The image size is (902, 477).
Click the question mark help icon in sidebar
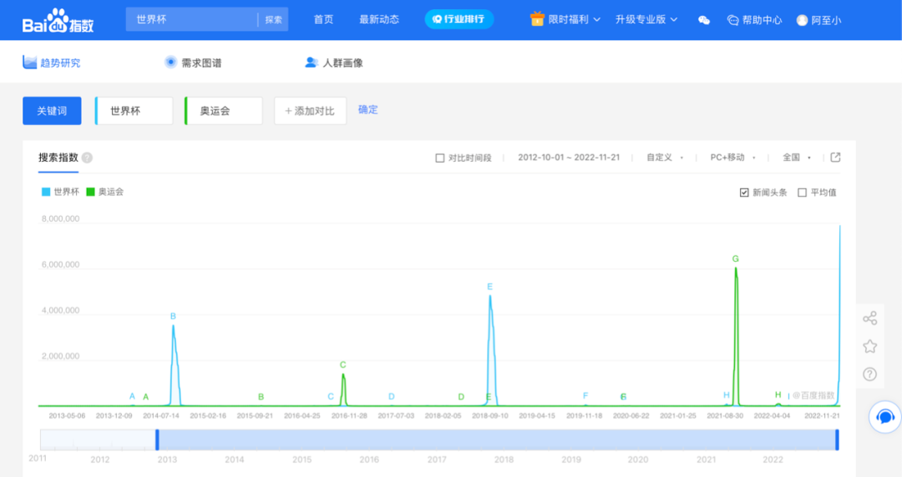(x=869, y=374)
